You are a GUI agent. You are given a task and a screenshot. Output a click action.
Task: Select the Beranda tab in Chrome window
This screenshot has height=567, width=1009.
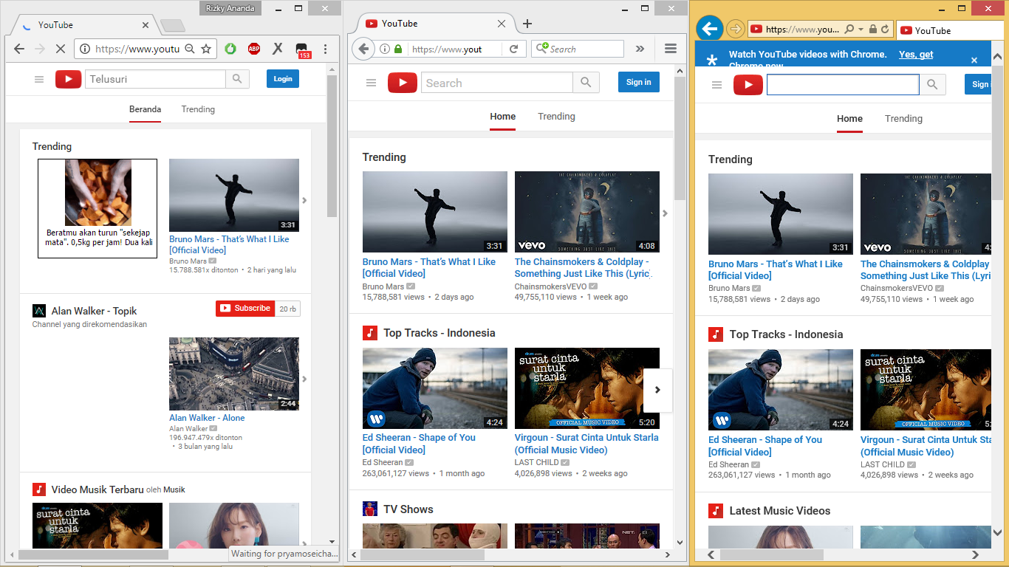click(x=145, y=109)
